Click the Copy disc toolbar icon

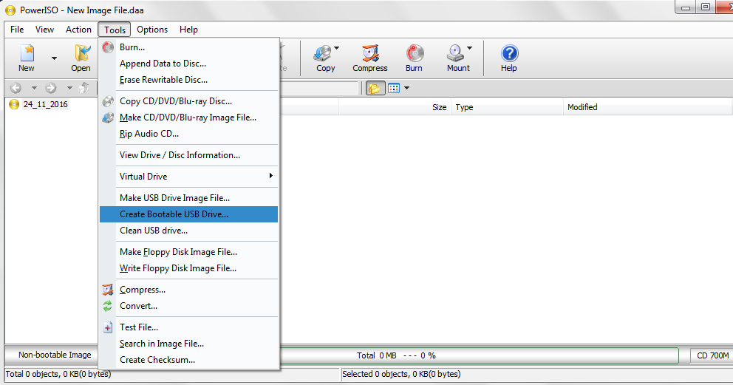tap(323, 53)
